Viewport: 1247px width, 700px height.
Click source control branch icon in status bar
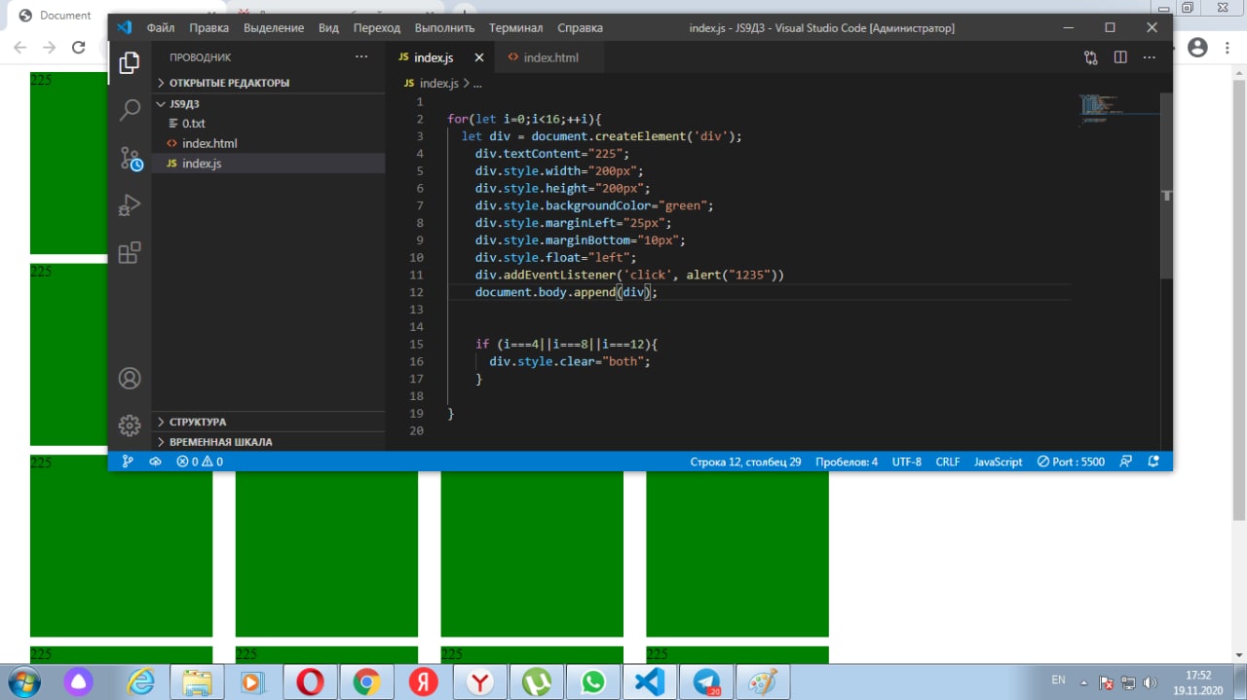point(127,461)
